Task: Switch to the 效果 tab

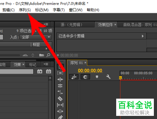Action: [17, 65]
